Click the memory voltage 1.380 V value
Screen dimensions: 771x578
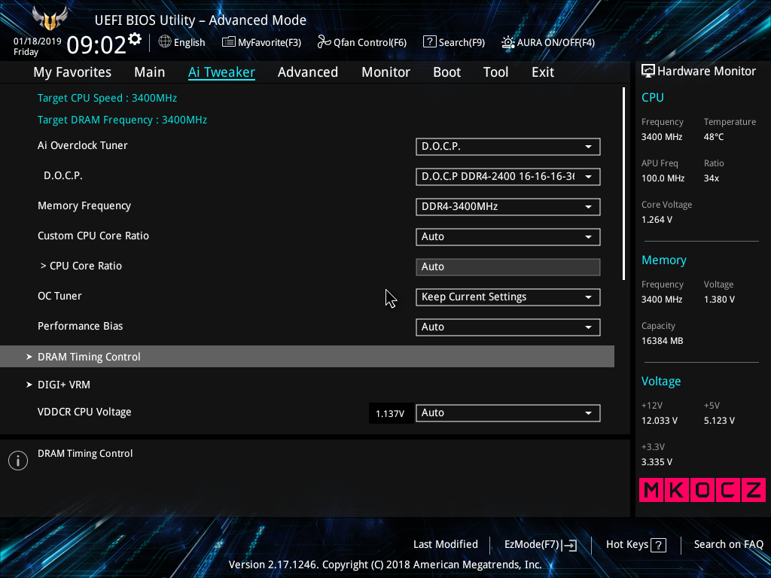point(719,300)
